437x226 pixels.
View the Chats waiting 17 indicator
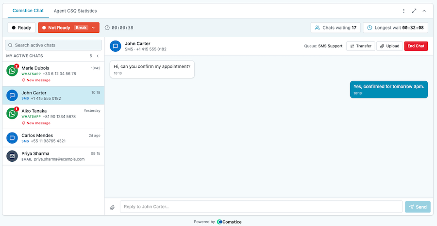pos(336,28)
